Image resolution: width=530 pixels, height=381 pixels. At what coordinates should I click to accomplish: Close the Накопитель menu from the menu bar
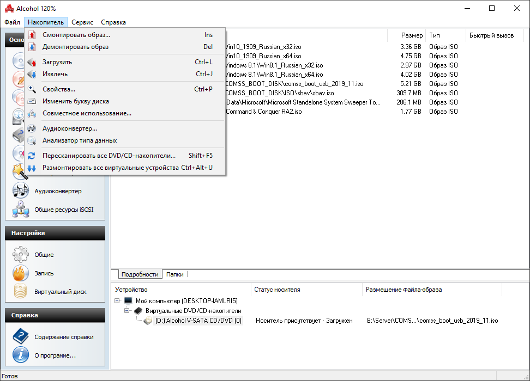[x=46, y=22]
